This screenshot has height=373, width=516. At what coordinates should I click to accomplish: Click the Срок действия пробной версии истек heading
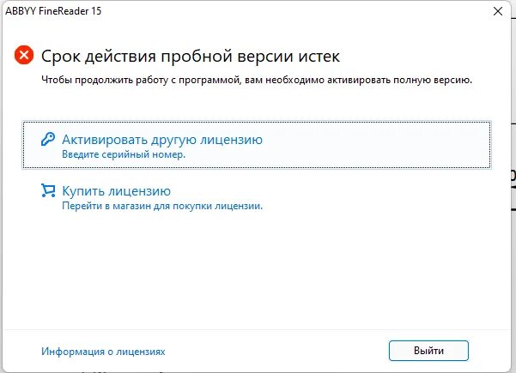191,57
